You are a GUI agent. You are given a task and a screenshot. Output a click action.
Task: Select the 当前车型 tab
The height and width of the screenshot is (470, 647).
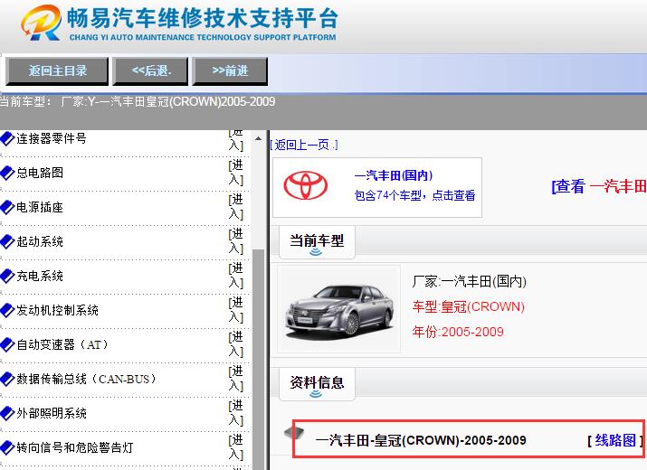pos(317,242)
